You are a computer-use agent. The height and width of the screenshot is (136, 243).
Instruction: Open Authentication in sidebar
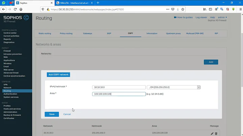pyautogui.click(x=10, y=94)
